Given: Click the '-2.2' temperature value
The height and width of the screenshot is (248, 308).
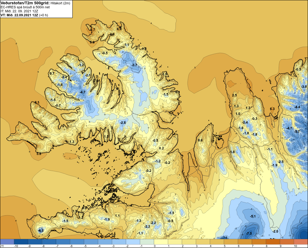Looking at the screenshot, I should click(x=153, y=223).
